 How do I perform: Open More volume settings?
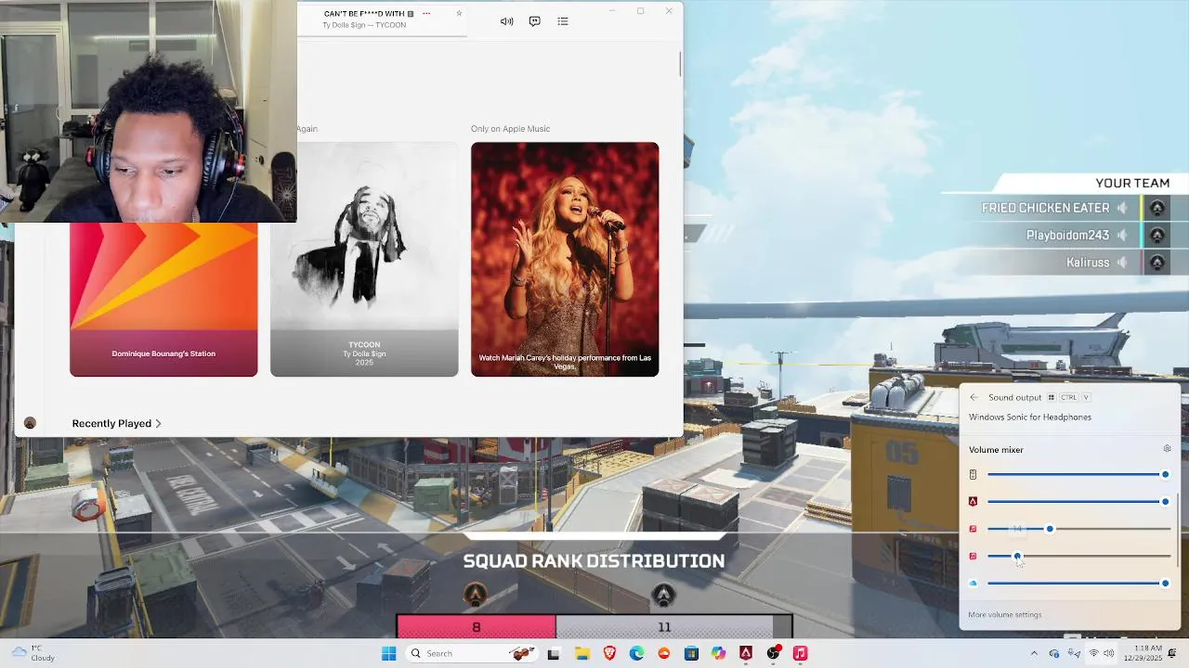point(1005,614)
